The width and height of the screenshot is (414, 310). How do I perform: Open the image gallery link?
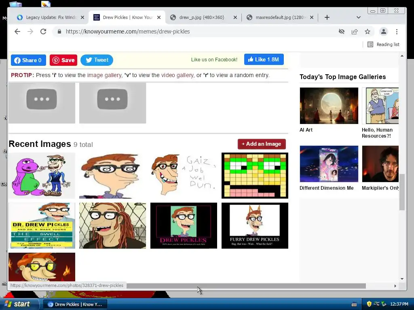[104, 75]
